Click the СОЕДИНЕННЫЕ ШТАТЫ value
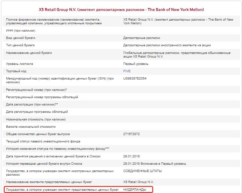Image resolution: width=242 pixels, height=193 pixels. [143, 171]
